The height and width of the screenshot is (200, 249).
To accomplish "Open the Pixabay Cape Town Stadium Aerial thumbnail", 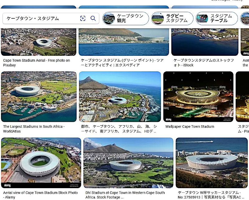I will tap(39, 42).
